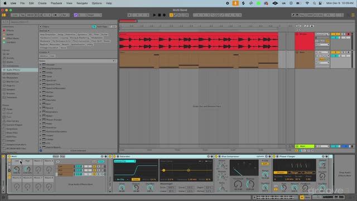The width and height of the screenshot is (357, 201).
Task: Toggle Saturator device power button
Action: [114, 156]
